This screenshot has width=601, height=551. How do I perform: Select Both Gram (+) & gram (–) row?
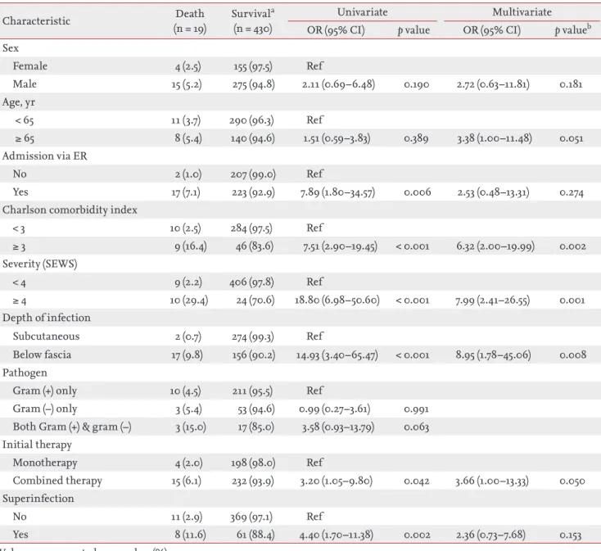72,427
